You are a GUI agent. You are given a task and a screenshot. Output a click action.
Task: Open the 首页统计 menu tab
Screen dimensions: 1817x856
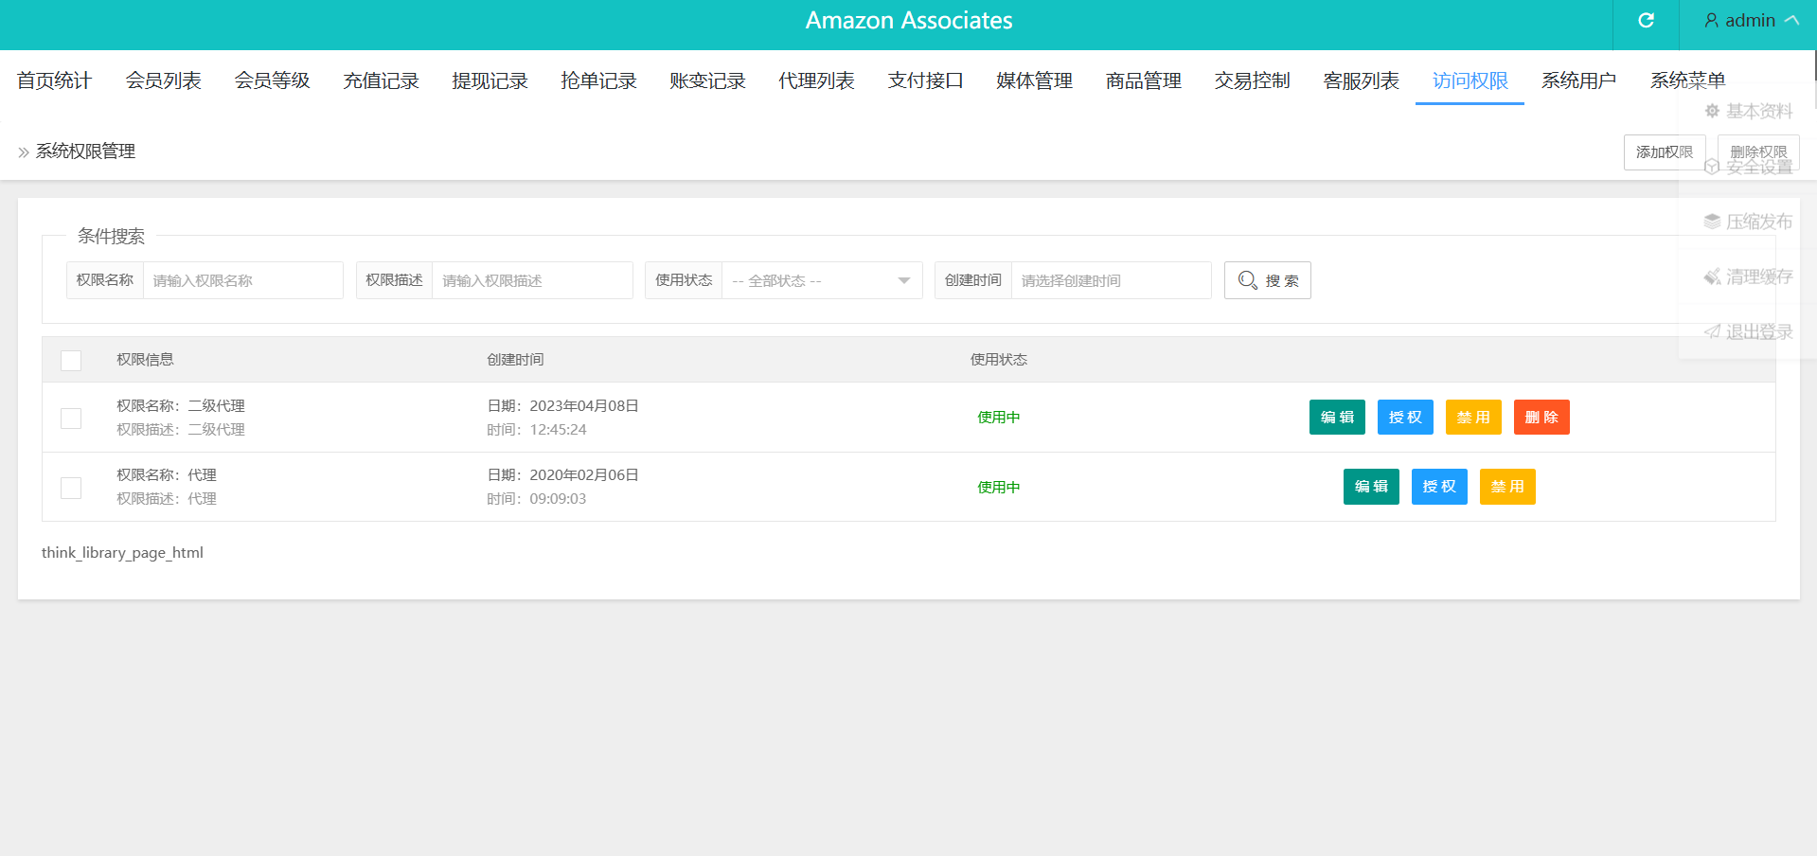[x=54, y=80]
